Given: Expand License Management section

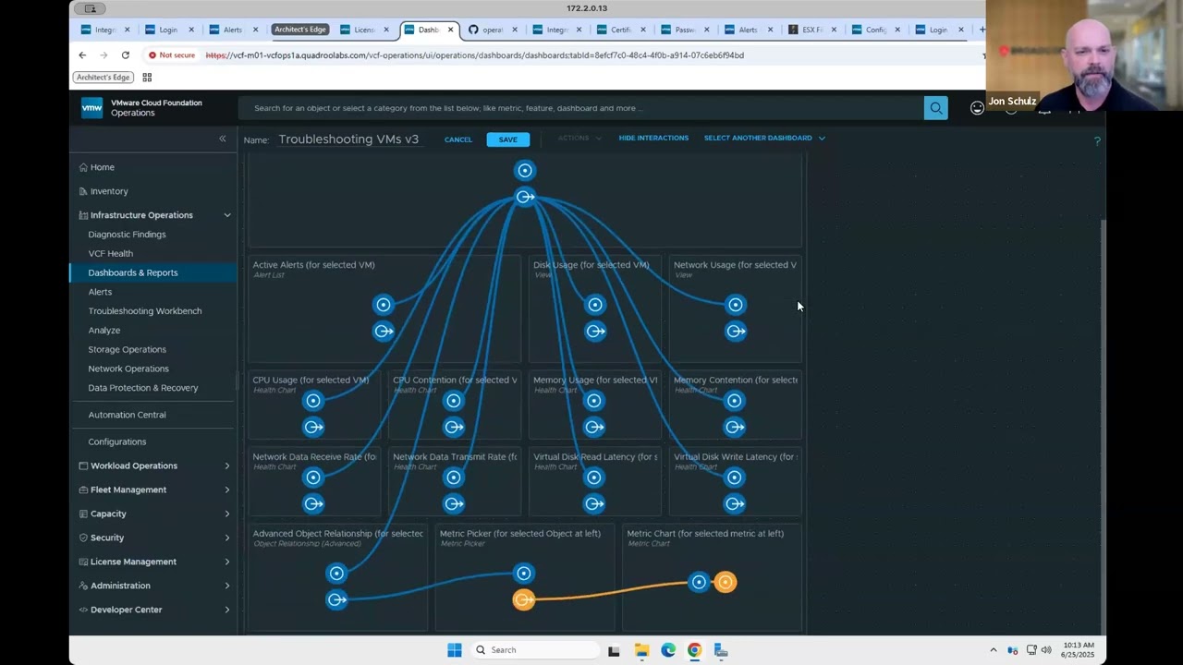Looking at the screenshot, I should pos(226,562).
